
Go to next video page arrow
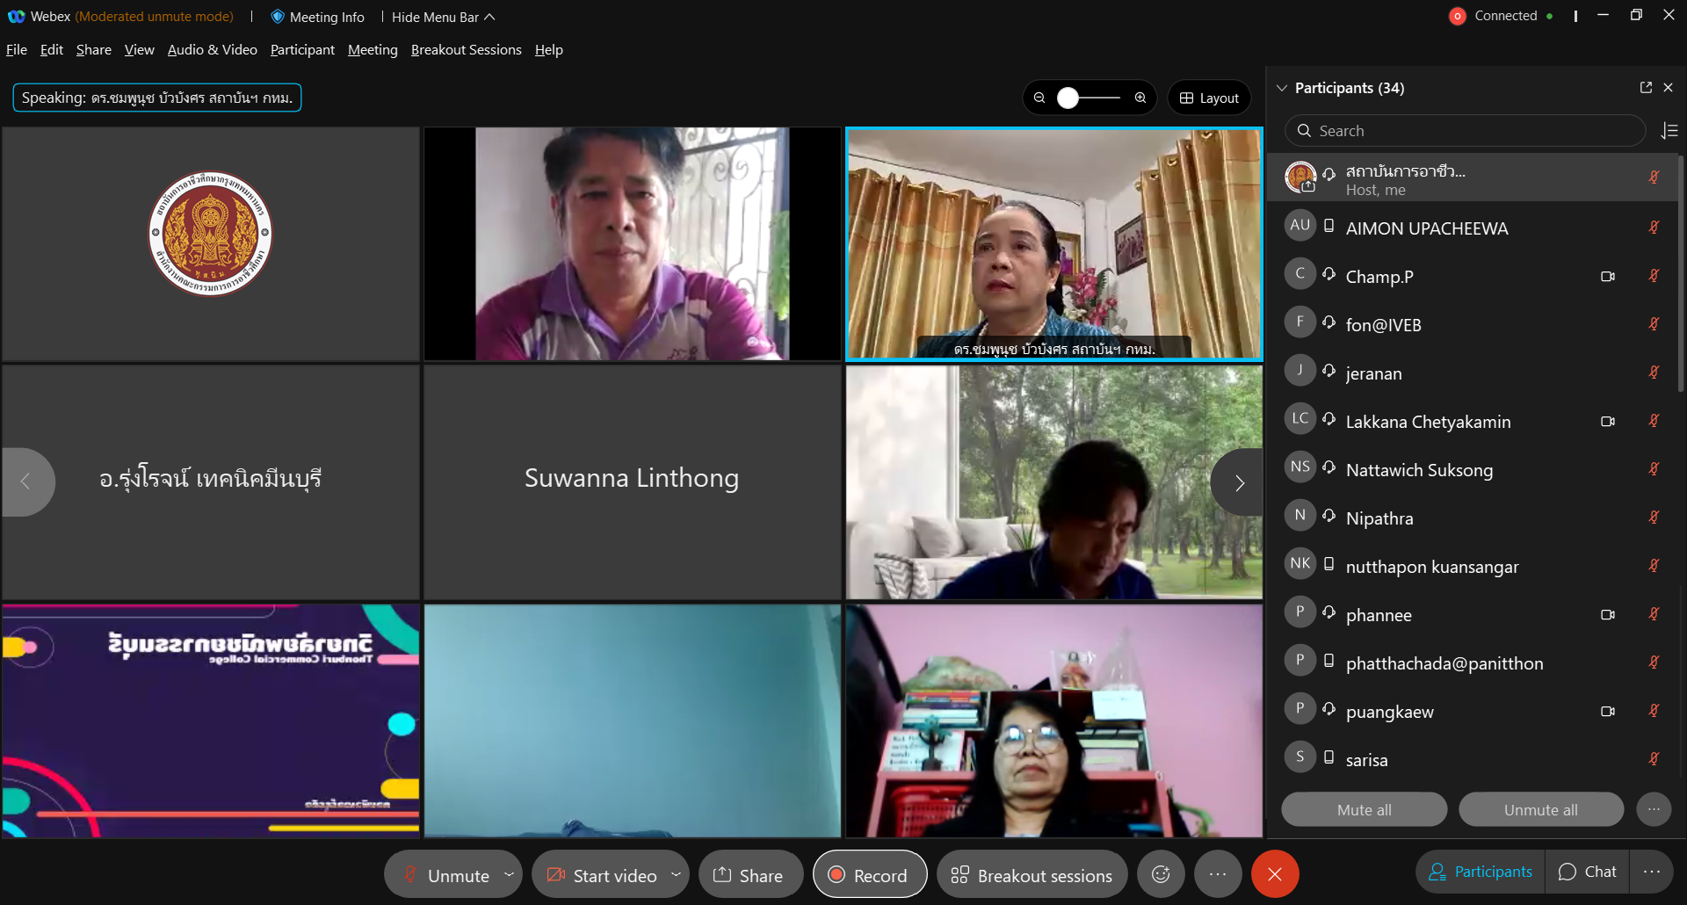1239,482
